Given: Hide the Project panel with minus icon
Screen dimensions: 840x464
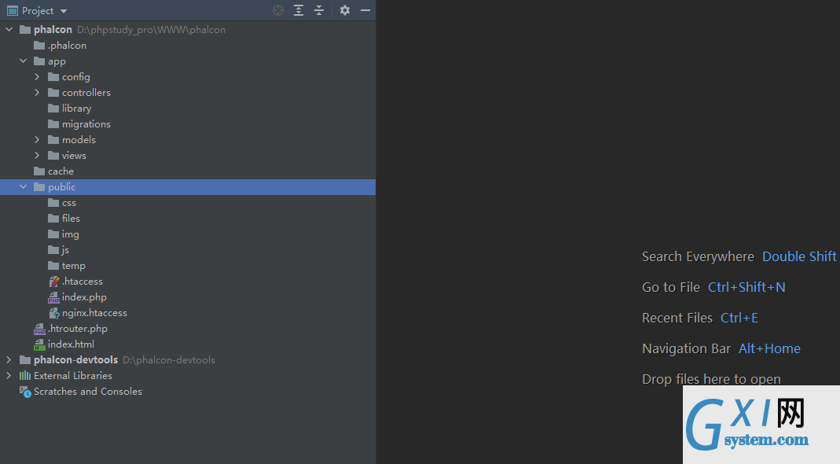Looking at the screenshot, I should tap(365, 10).
